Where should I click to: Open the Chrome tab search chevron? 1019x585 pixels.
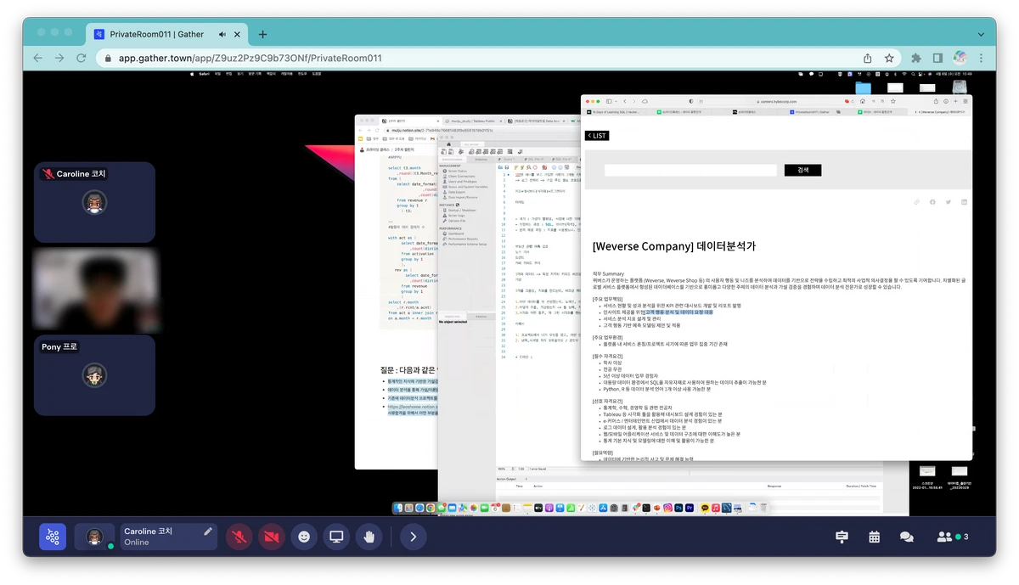tap(980, 34)
